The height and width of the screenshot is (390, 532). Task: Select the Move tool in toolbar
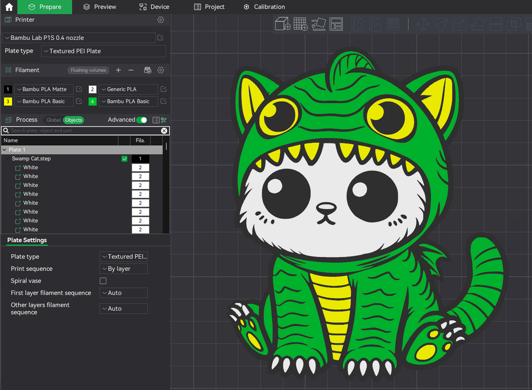(423, 24)
